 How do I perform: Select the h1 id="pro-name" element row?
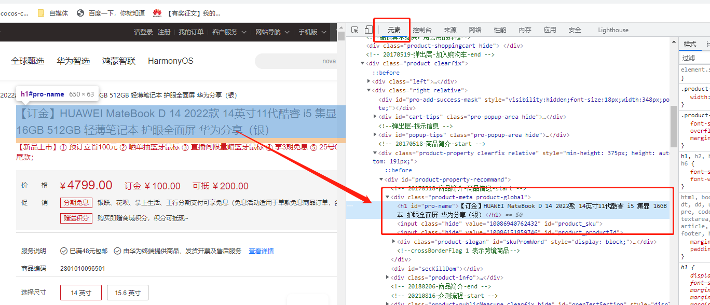pos(509,210)
